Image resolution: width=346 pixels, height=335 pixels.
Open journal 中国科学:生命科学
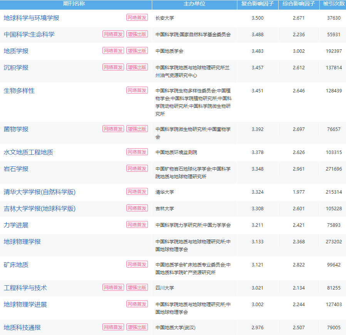coord(29,34)
